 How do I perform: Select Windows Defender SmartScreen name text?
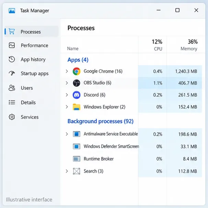pyautogui.click(x=111, y=146)
